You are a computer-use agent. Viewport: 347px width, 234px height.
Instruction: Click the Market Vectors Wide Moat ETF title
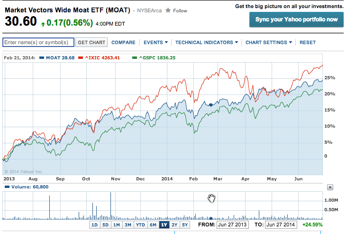[67, 10]
